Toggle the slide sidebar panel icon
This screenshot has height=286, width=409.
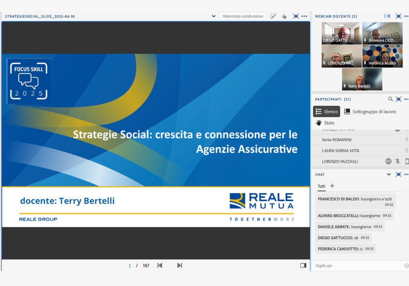303,266
